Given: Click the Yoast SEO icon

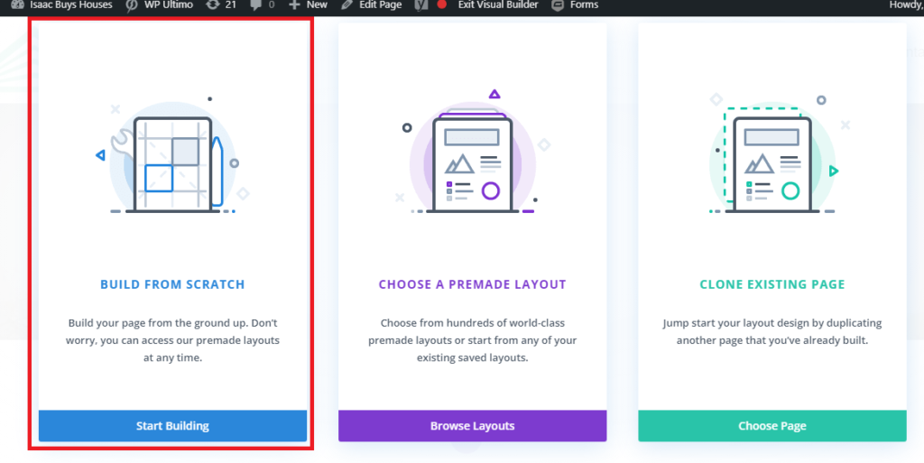Looking at the screenshot, I should [420, 5].
